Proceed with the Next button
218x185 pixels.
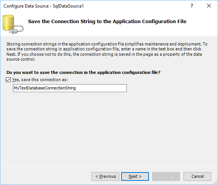tap(135, 176)
